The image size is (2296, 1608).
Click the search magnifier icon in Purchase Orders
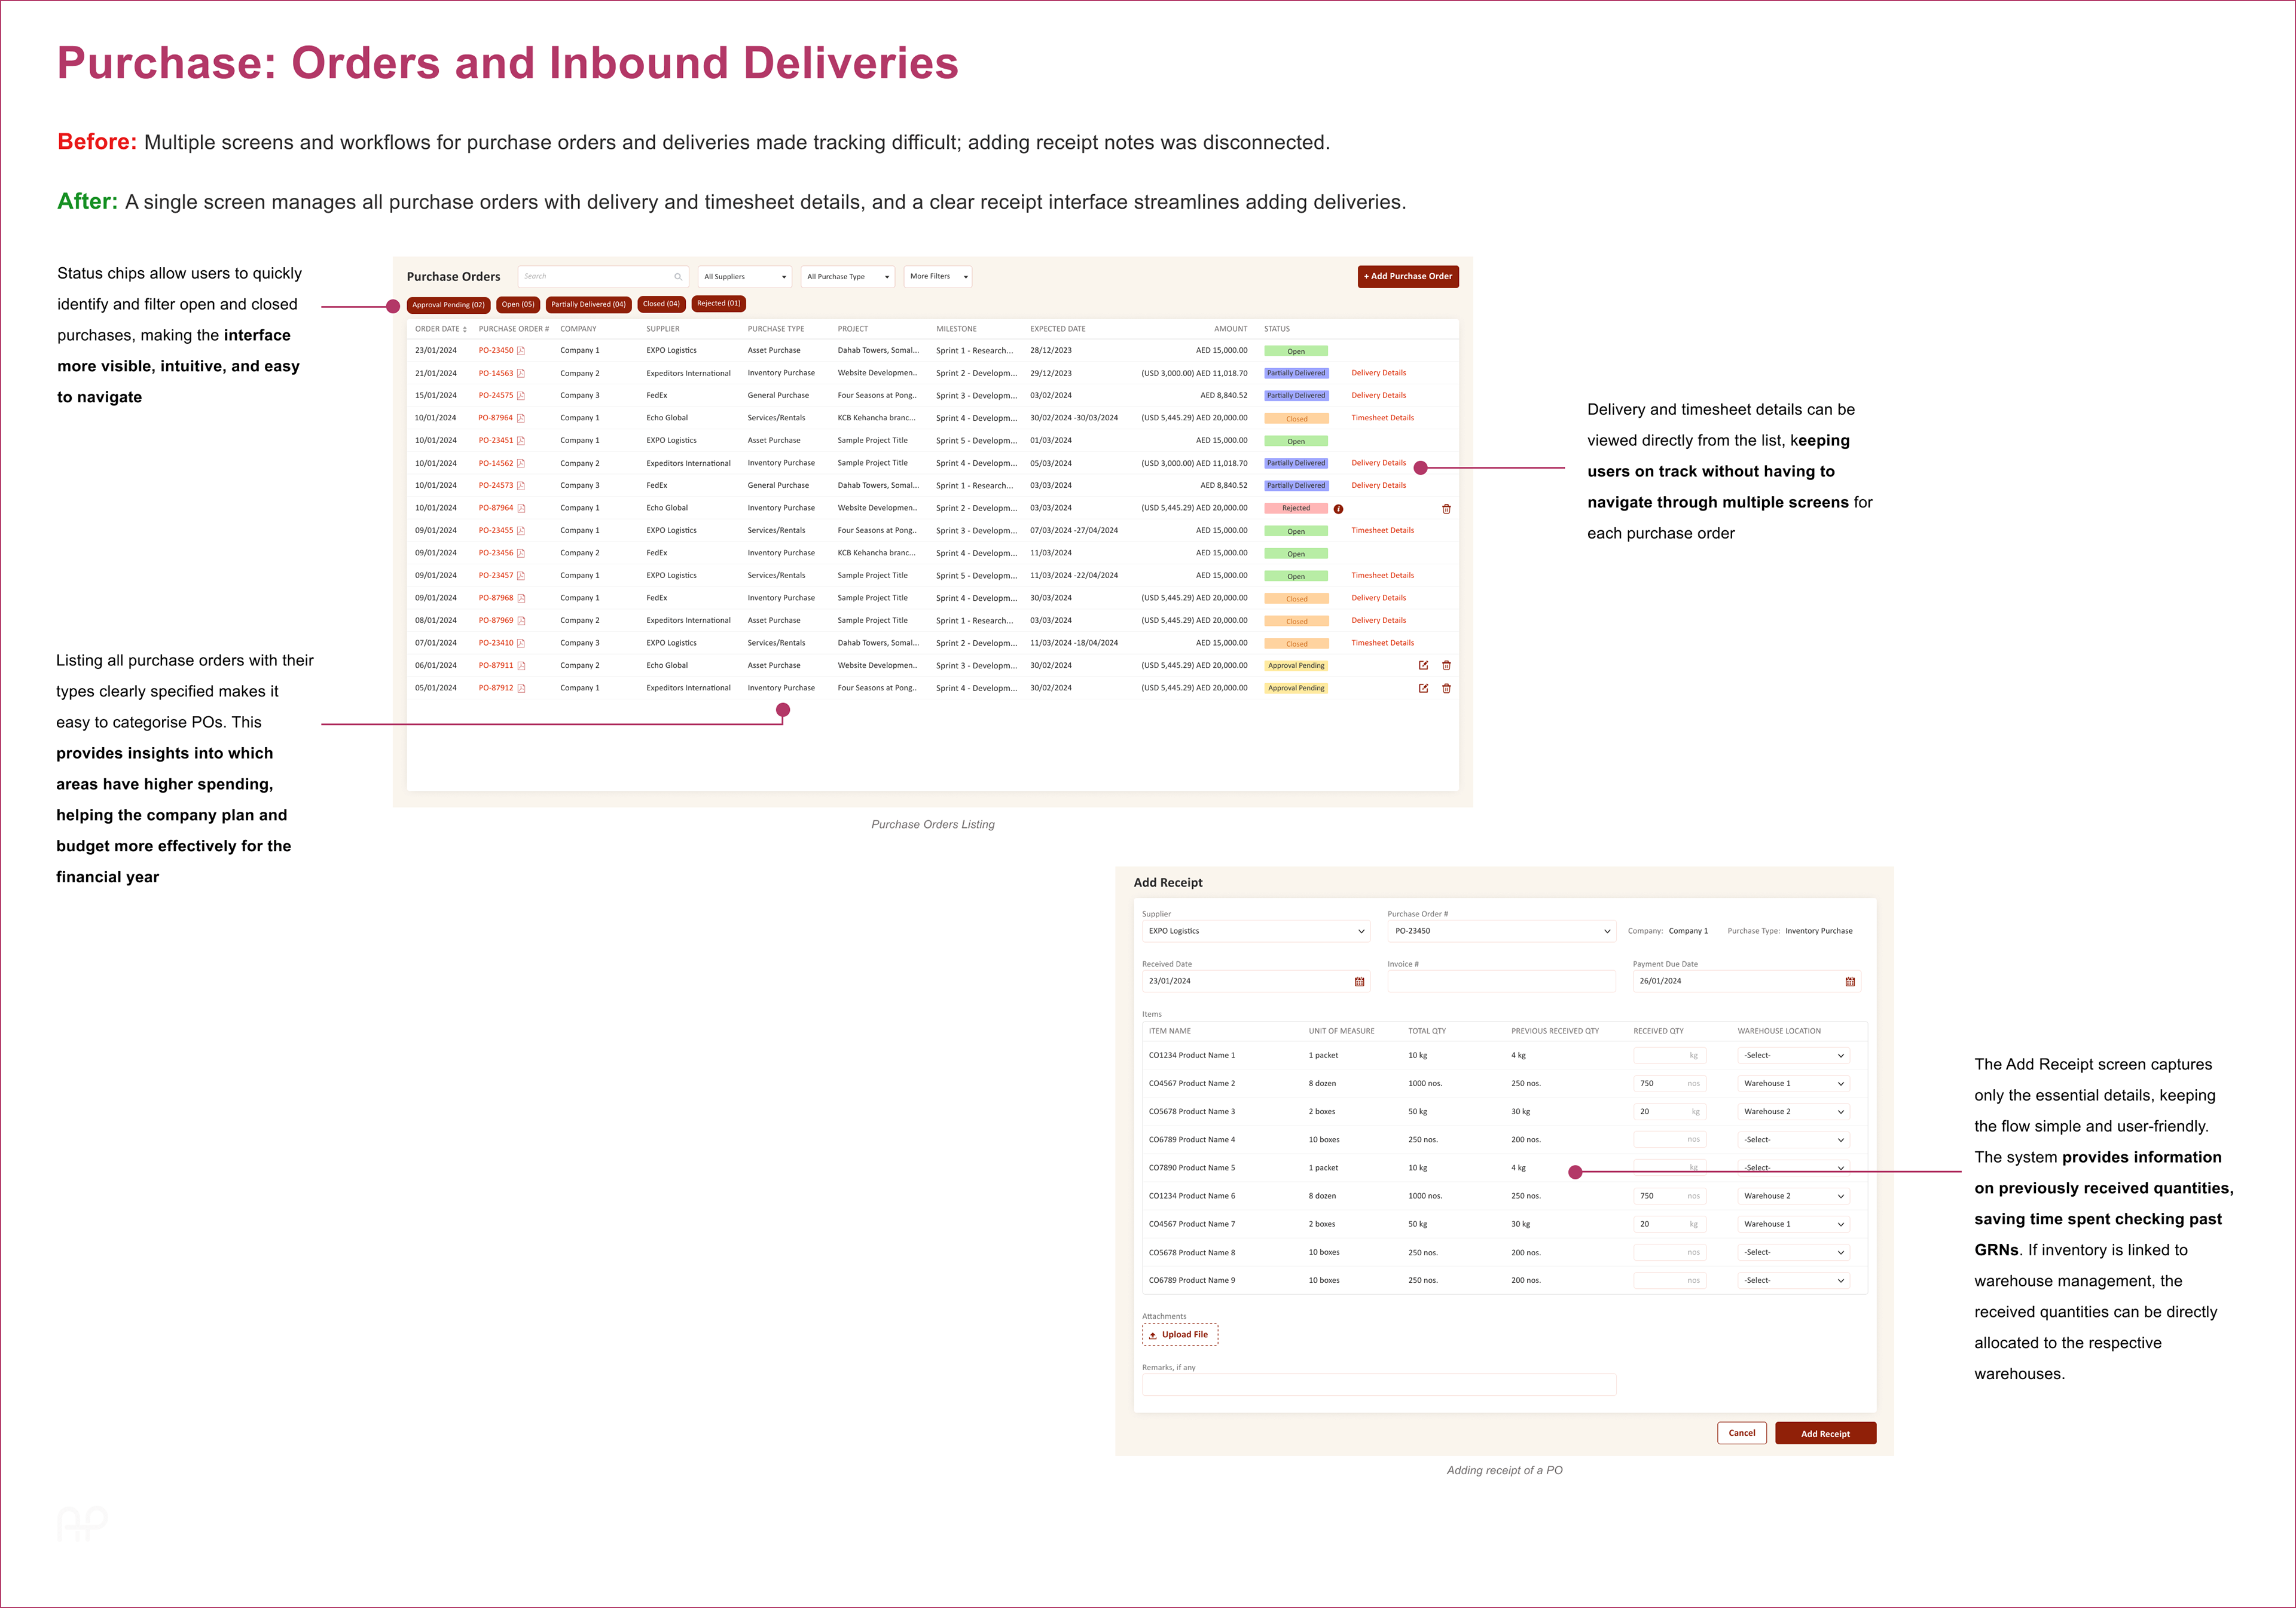(678, 277)
